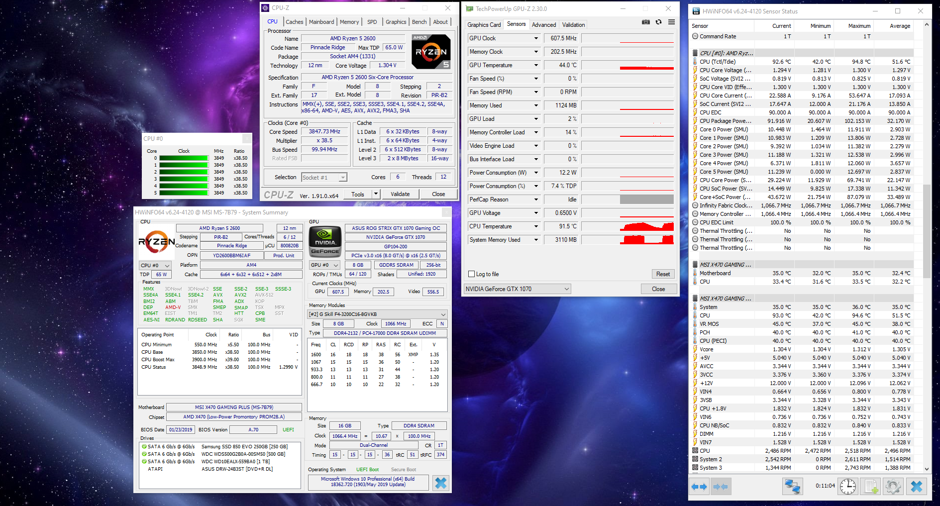
Task: Click the HWiNFO sensor list scrollbar thumb
Action: tap(926, 231)
